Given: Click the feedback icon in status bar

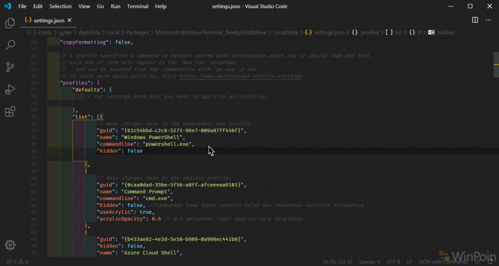Looking at the screenshot, I should coord(477,262).
